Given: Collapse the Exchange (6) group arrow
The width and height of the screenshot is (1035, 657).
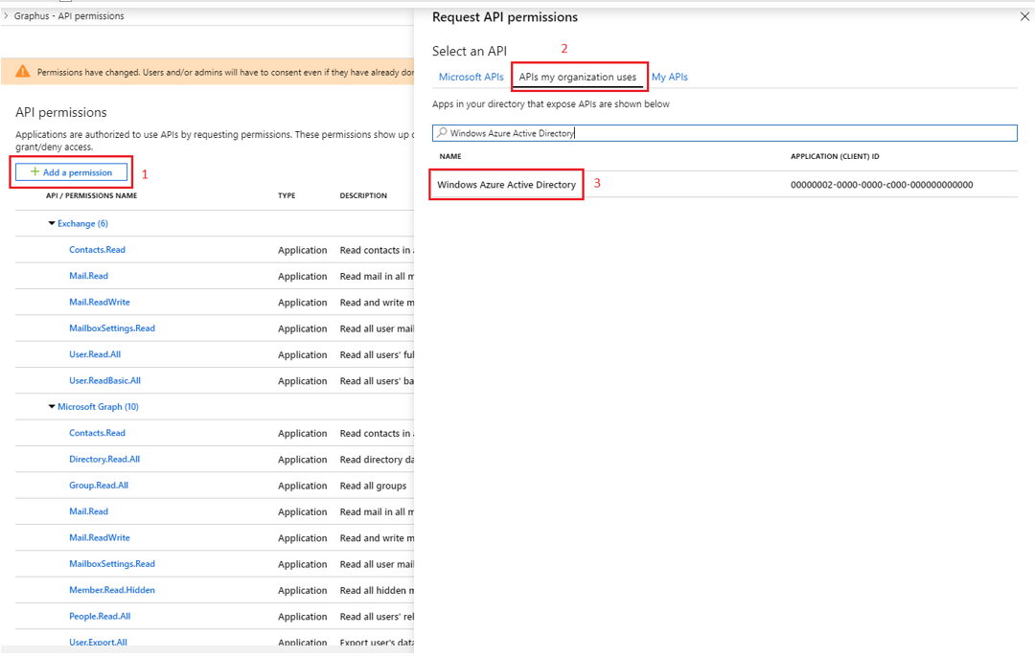Looking at the screenshot, I should tap(52, 223).
